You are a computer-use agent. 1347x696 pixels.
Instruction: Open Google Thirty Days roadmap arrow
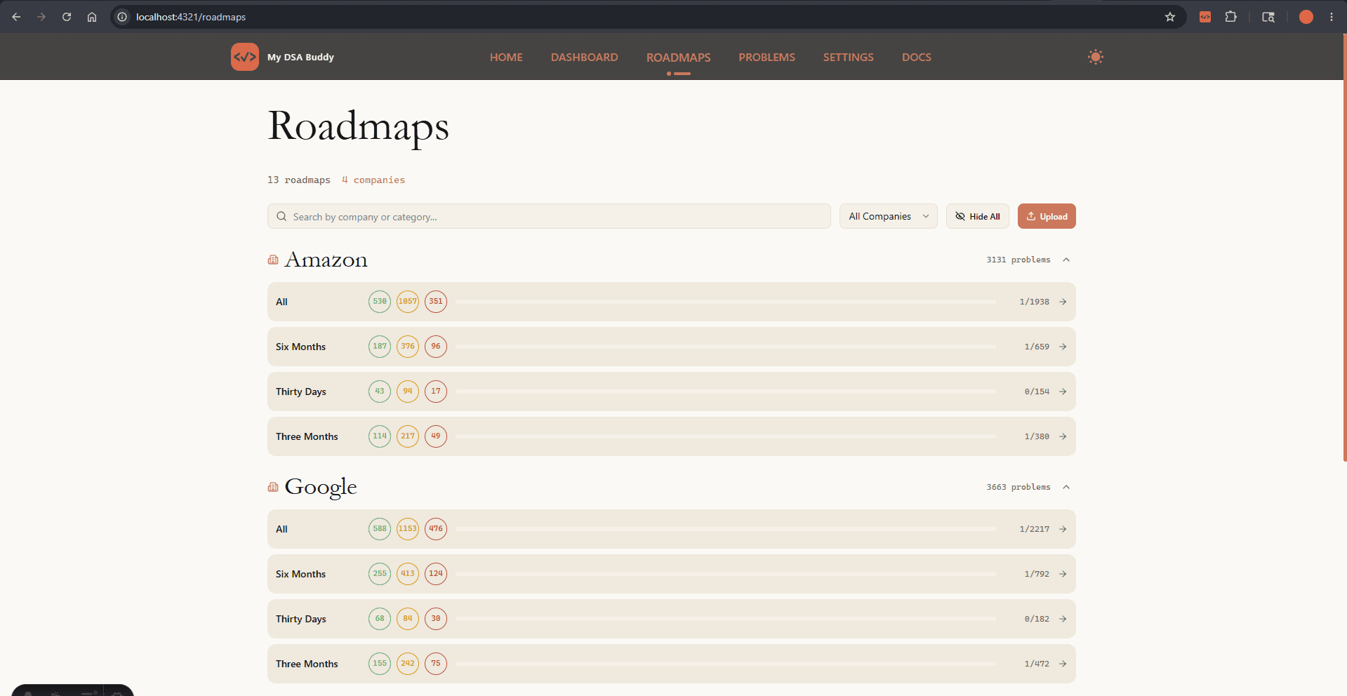(1063, 619)
